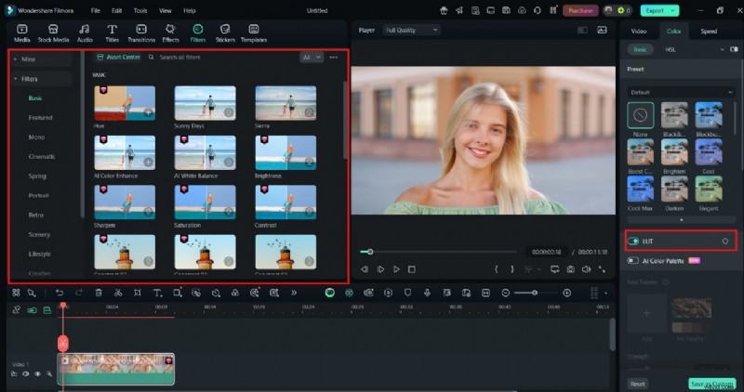Show more timeline tools double-chevron
Screen dimensions: 744x392
click(x=294, y=293)
